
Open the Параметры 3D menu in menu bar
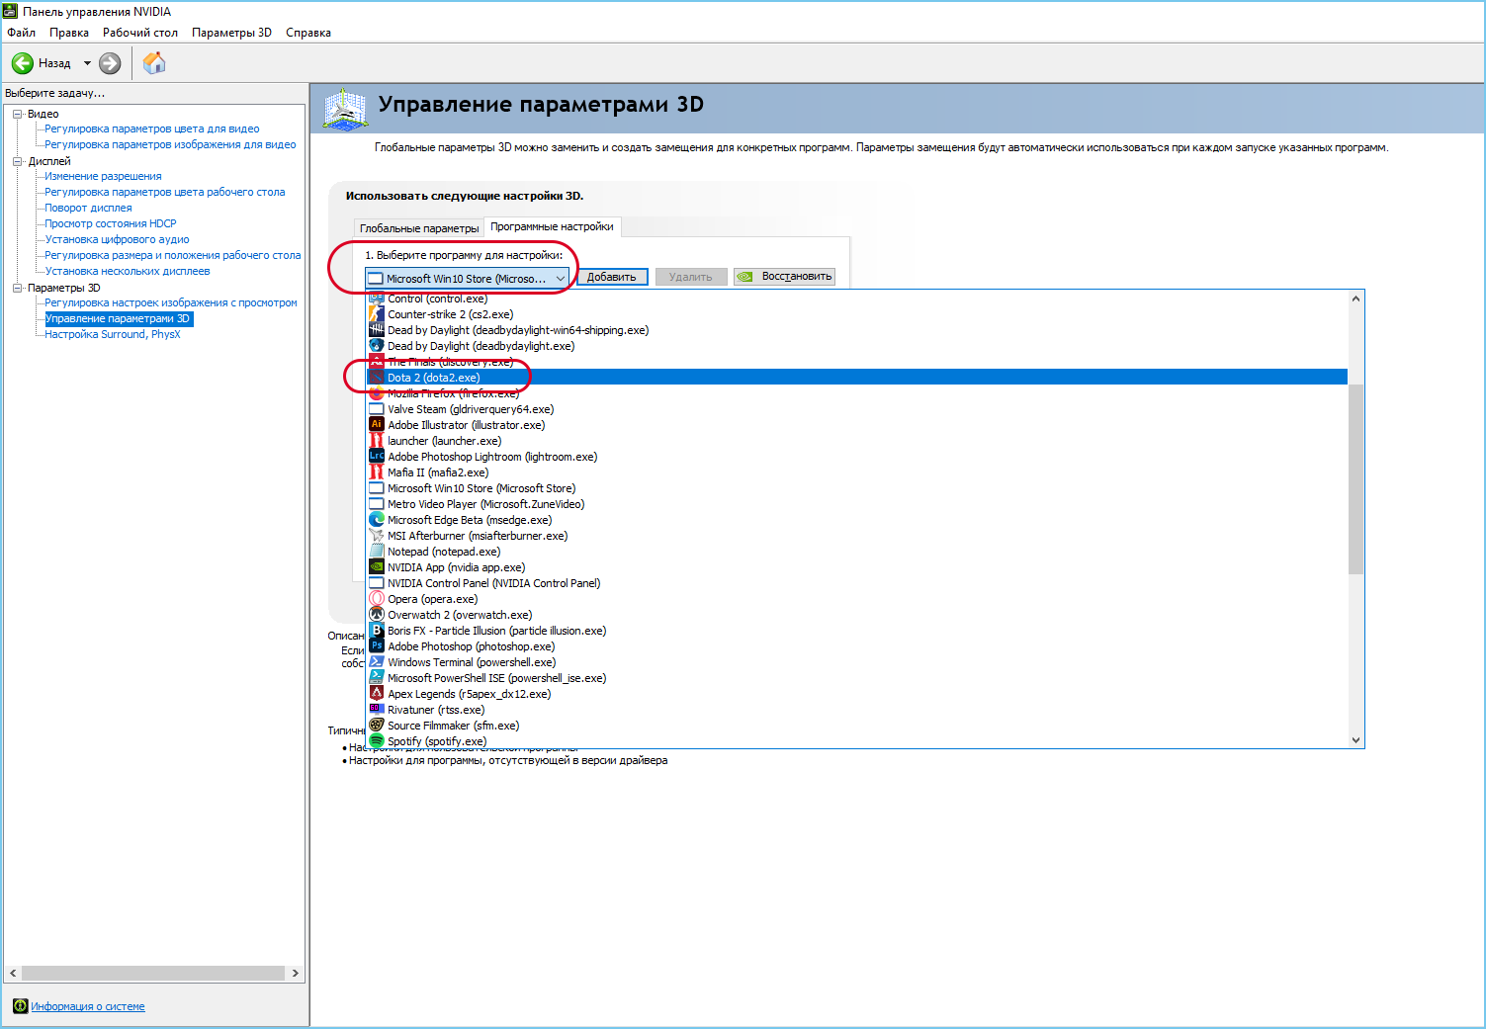point(231,33)
